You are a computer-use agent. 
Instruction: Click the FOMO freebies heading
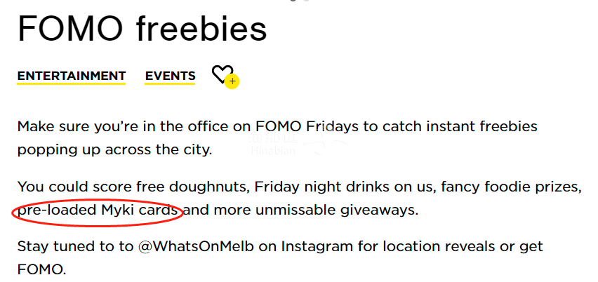(142, 29)
